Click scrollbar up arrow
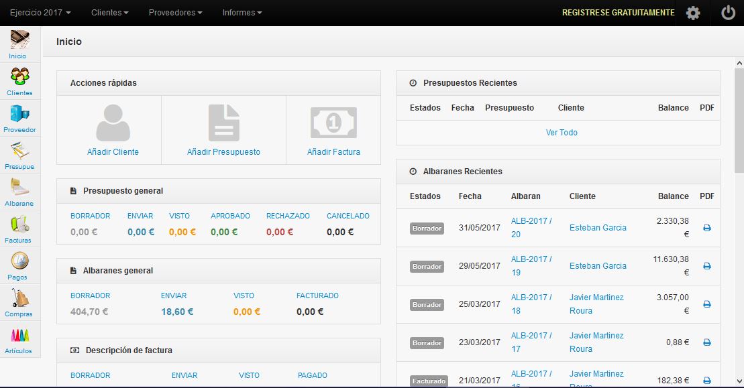The width and height of the screenshot is (744, 388). pyautogui.click(x=739, y=63)
